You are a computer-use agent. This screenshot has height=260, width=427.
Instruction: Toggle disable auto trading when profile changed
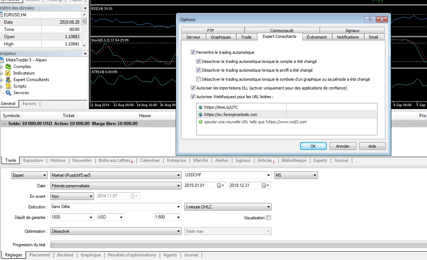[x=198, y=70]
